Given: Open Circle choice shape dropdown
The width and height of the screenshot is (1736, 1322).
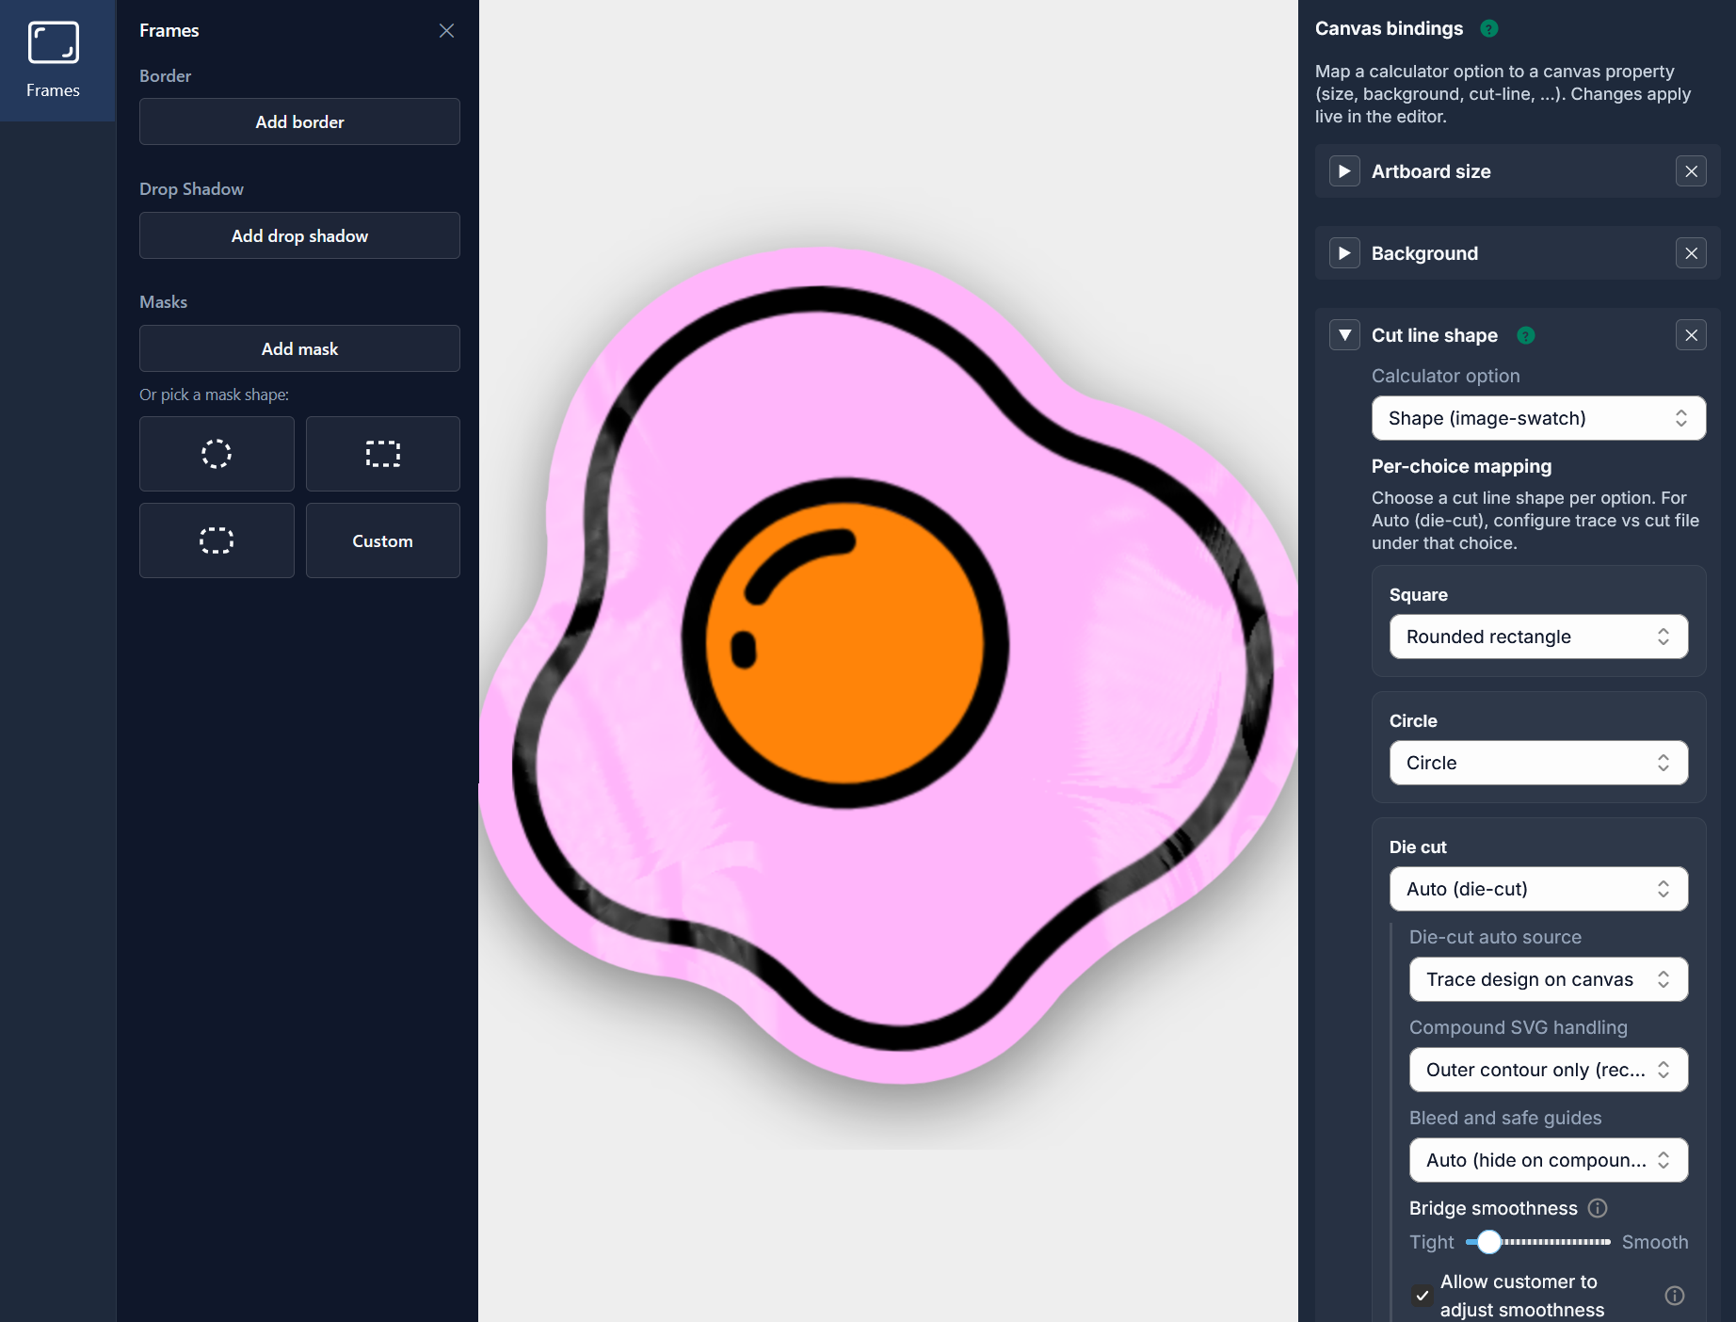Looking at the screenshot, I should pyautogui.click(x=1538, y=763).
